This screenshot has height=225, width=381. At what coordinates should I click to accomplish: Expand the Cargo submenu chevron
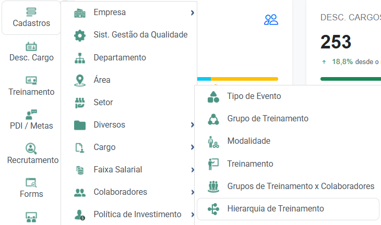[193, 147]
